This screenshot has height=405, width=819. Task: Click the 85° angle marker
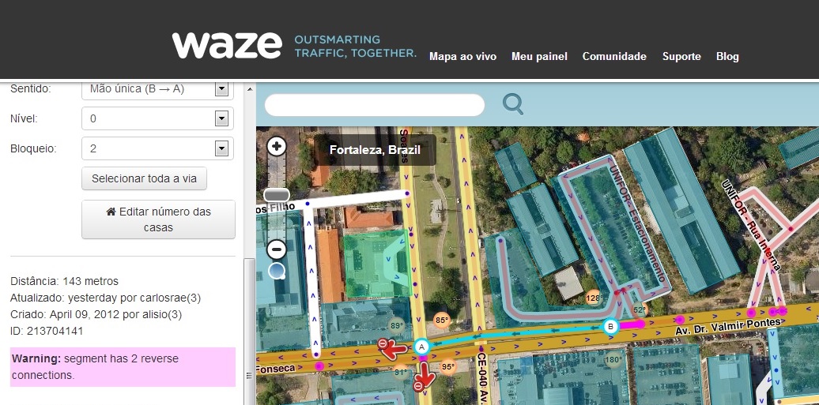(x=442, y=320)
